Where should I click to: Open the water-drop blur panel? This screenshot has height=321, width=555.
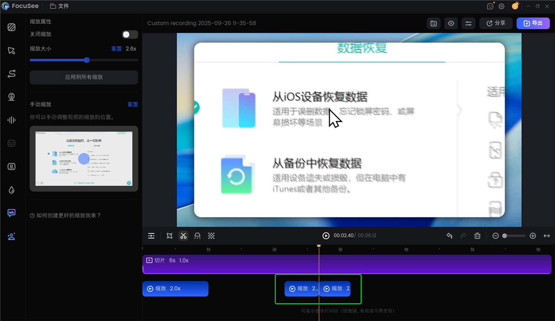click(x=12, y=190)
